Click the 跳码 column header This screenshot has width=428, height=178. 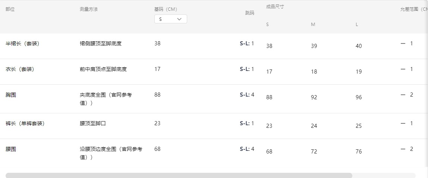click(x=249, y=13)
